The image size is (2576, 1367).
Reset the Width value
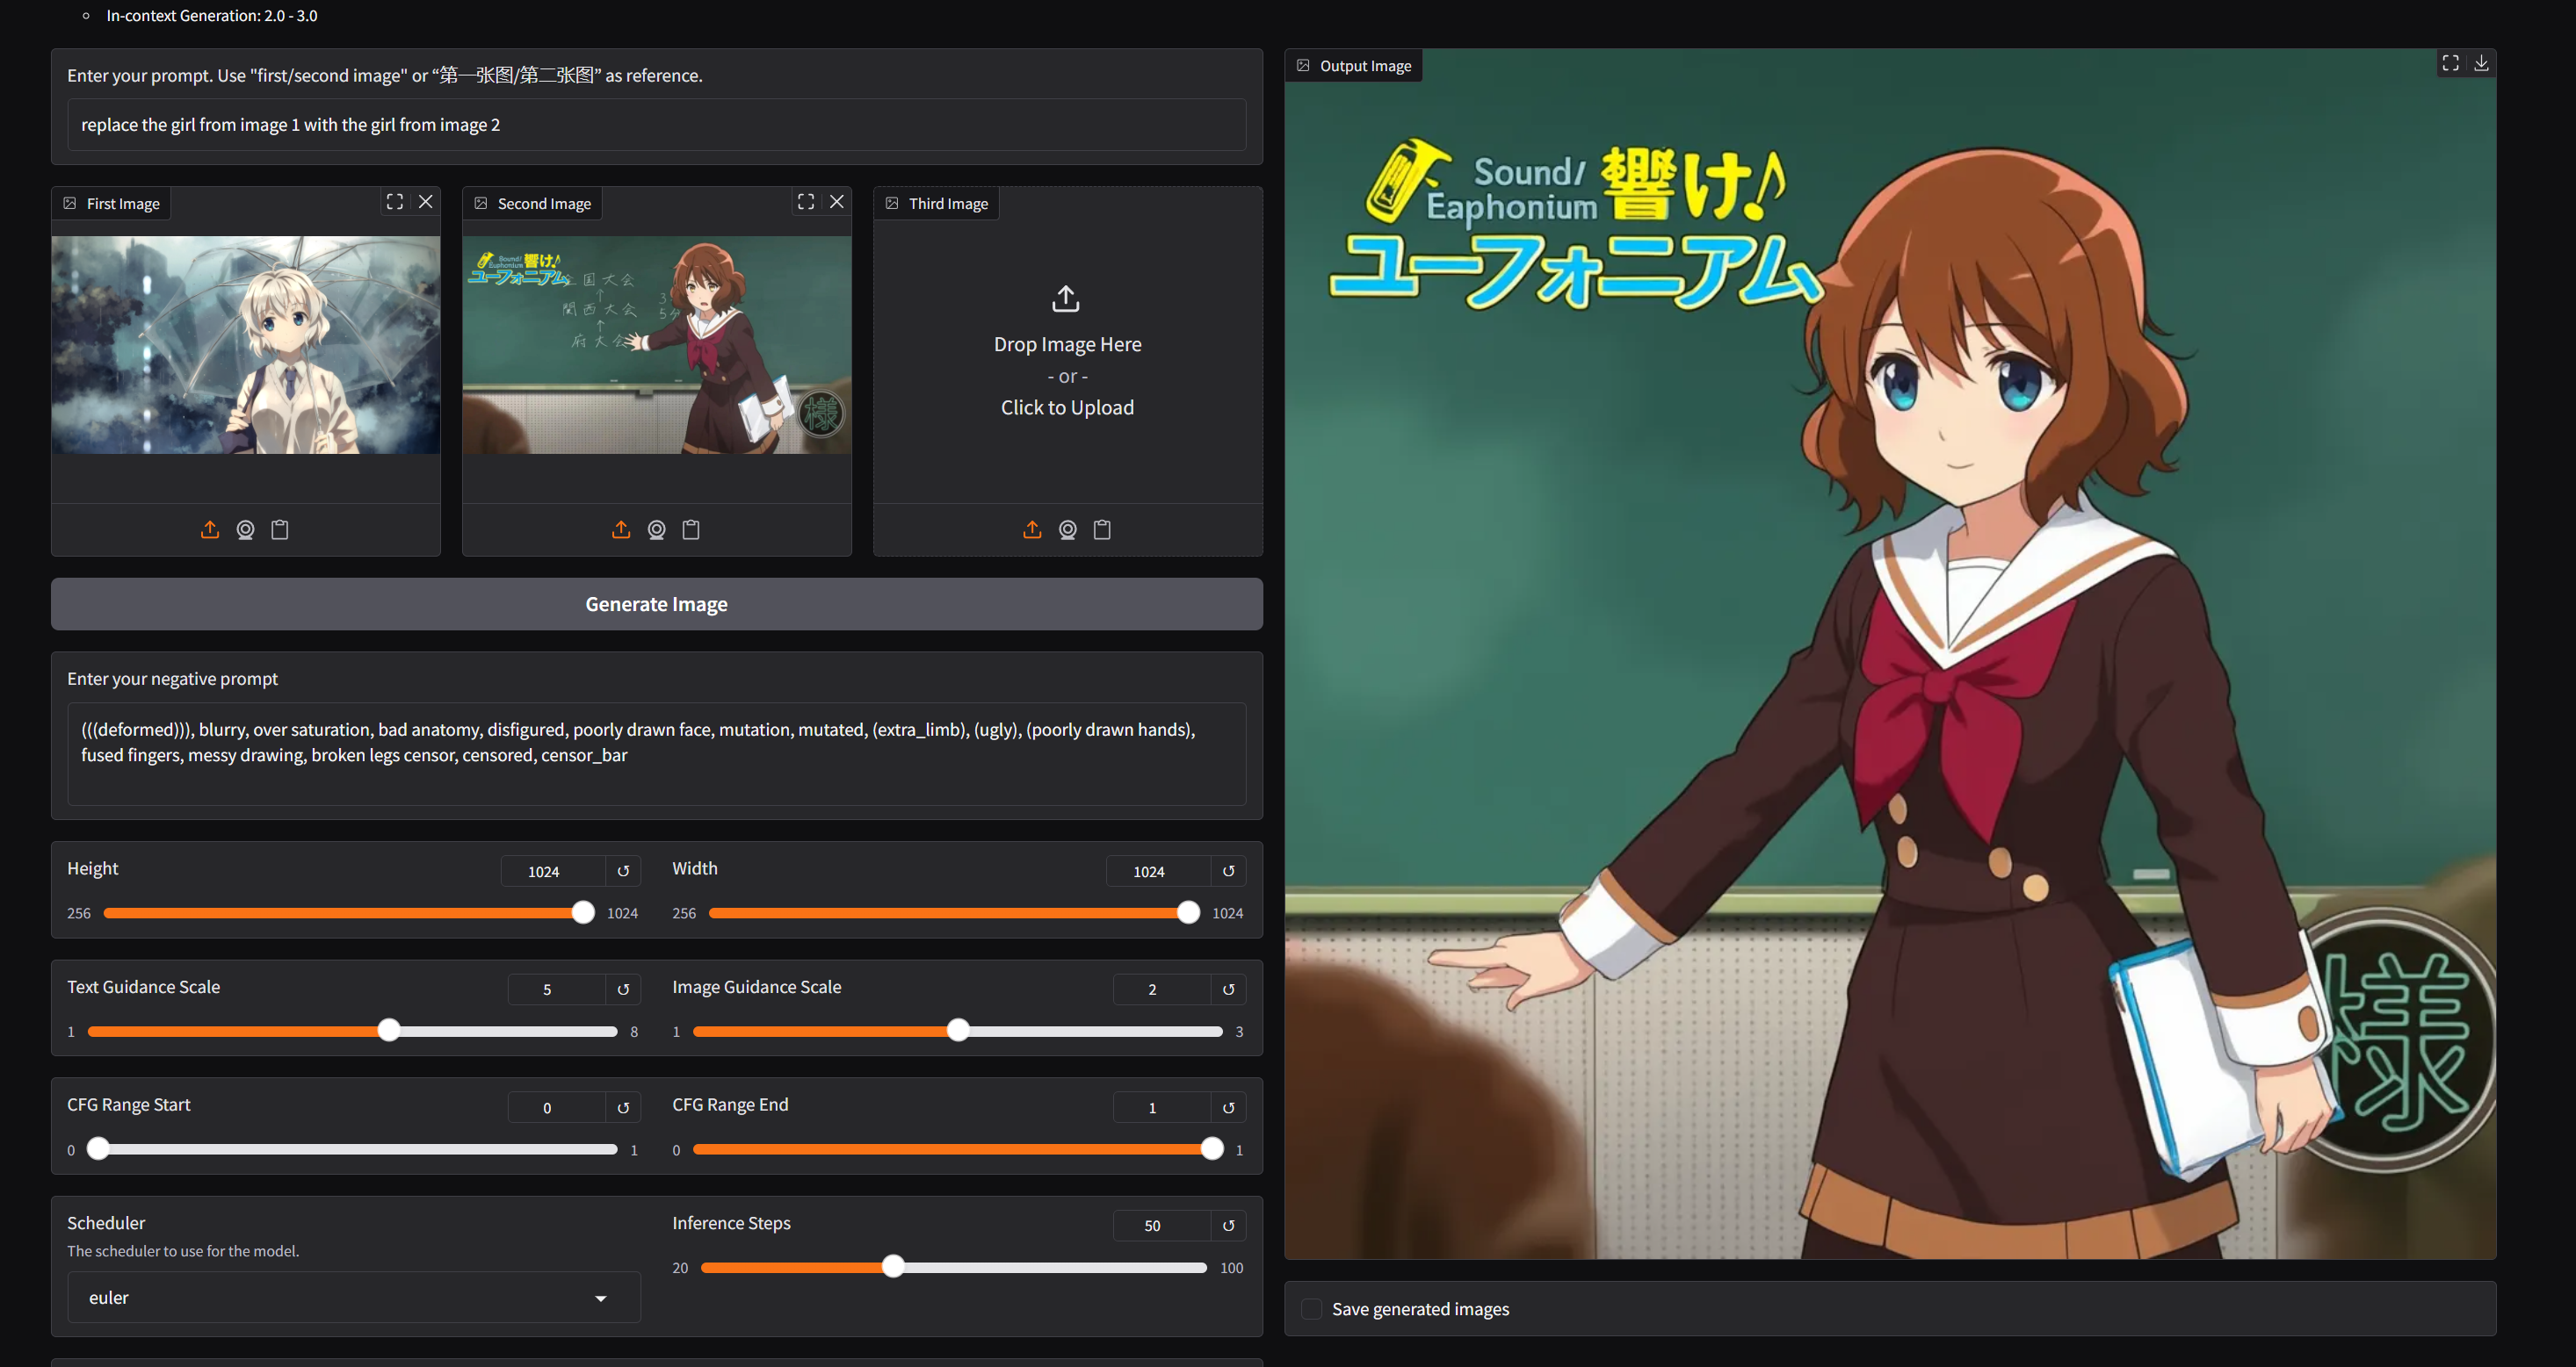click(1228, 871)
